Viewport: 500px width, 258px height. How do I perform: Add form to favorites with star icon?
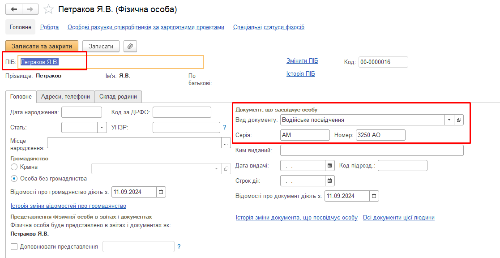(49, 9)
